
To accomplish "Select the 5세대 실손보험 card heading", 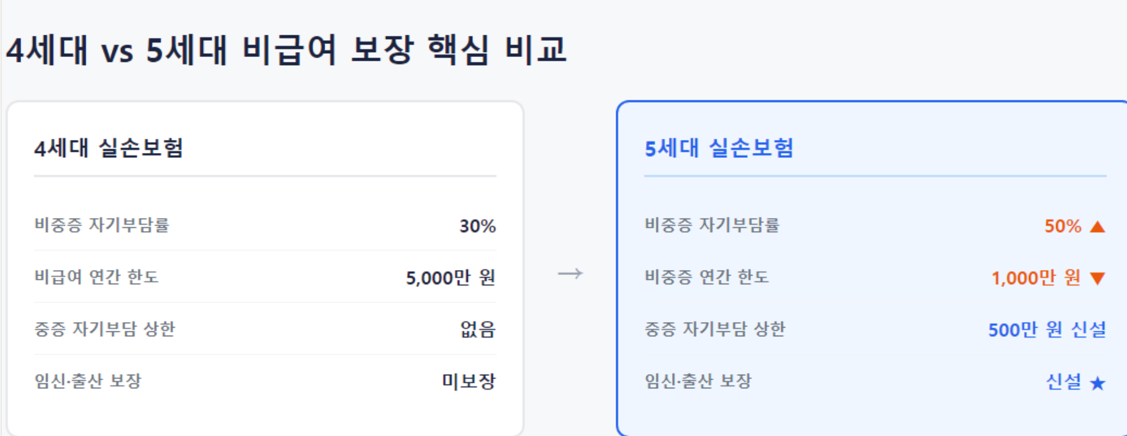I will pyautogui.click(x=719, y=148).
